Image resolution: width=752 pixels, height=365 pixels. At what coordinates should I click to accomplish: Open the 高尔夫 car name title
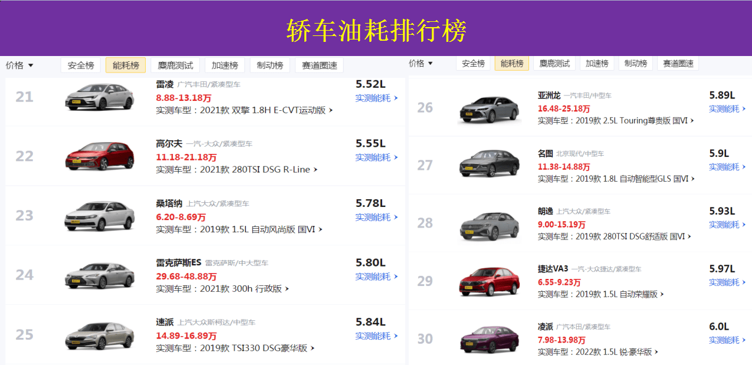[x=169, y=143]
